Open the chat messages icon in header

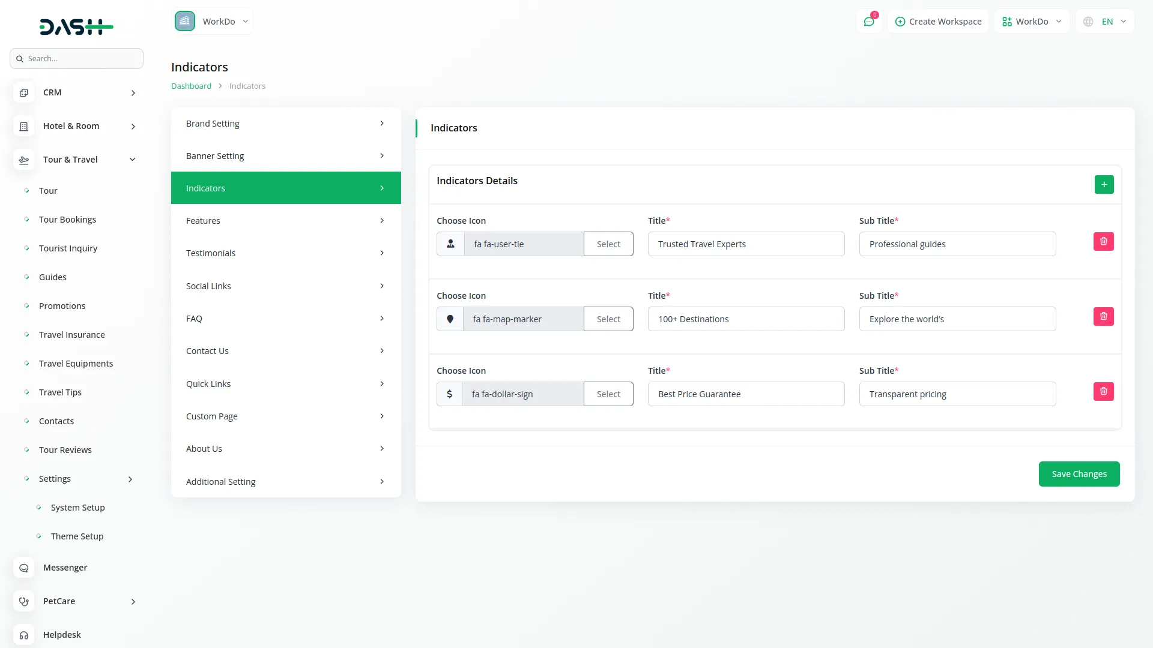coord(869,22)
